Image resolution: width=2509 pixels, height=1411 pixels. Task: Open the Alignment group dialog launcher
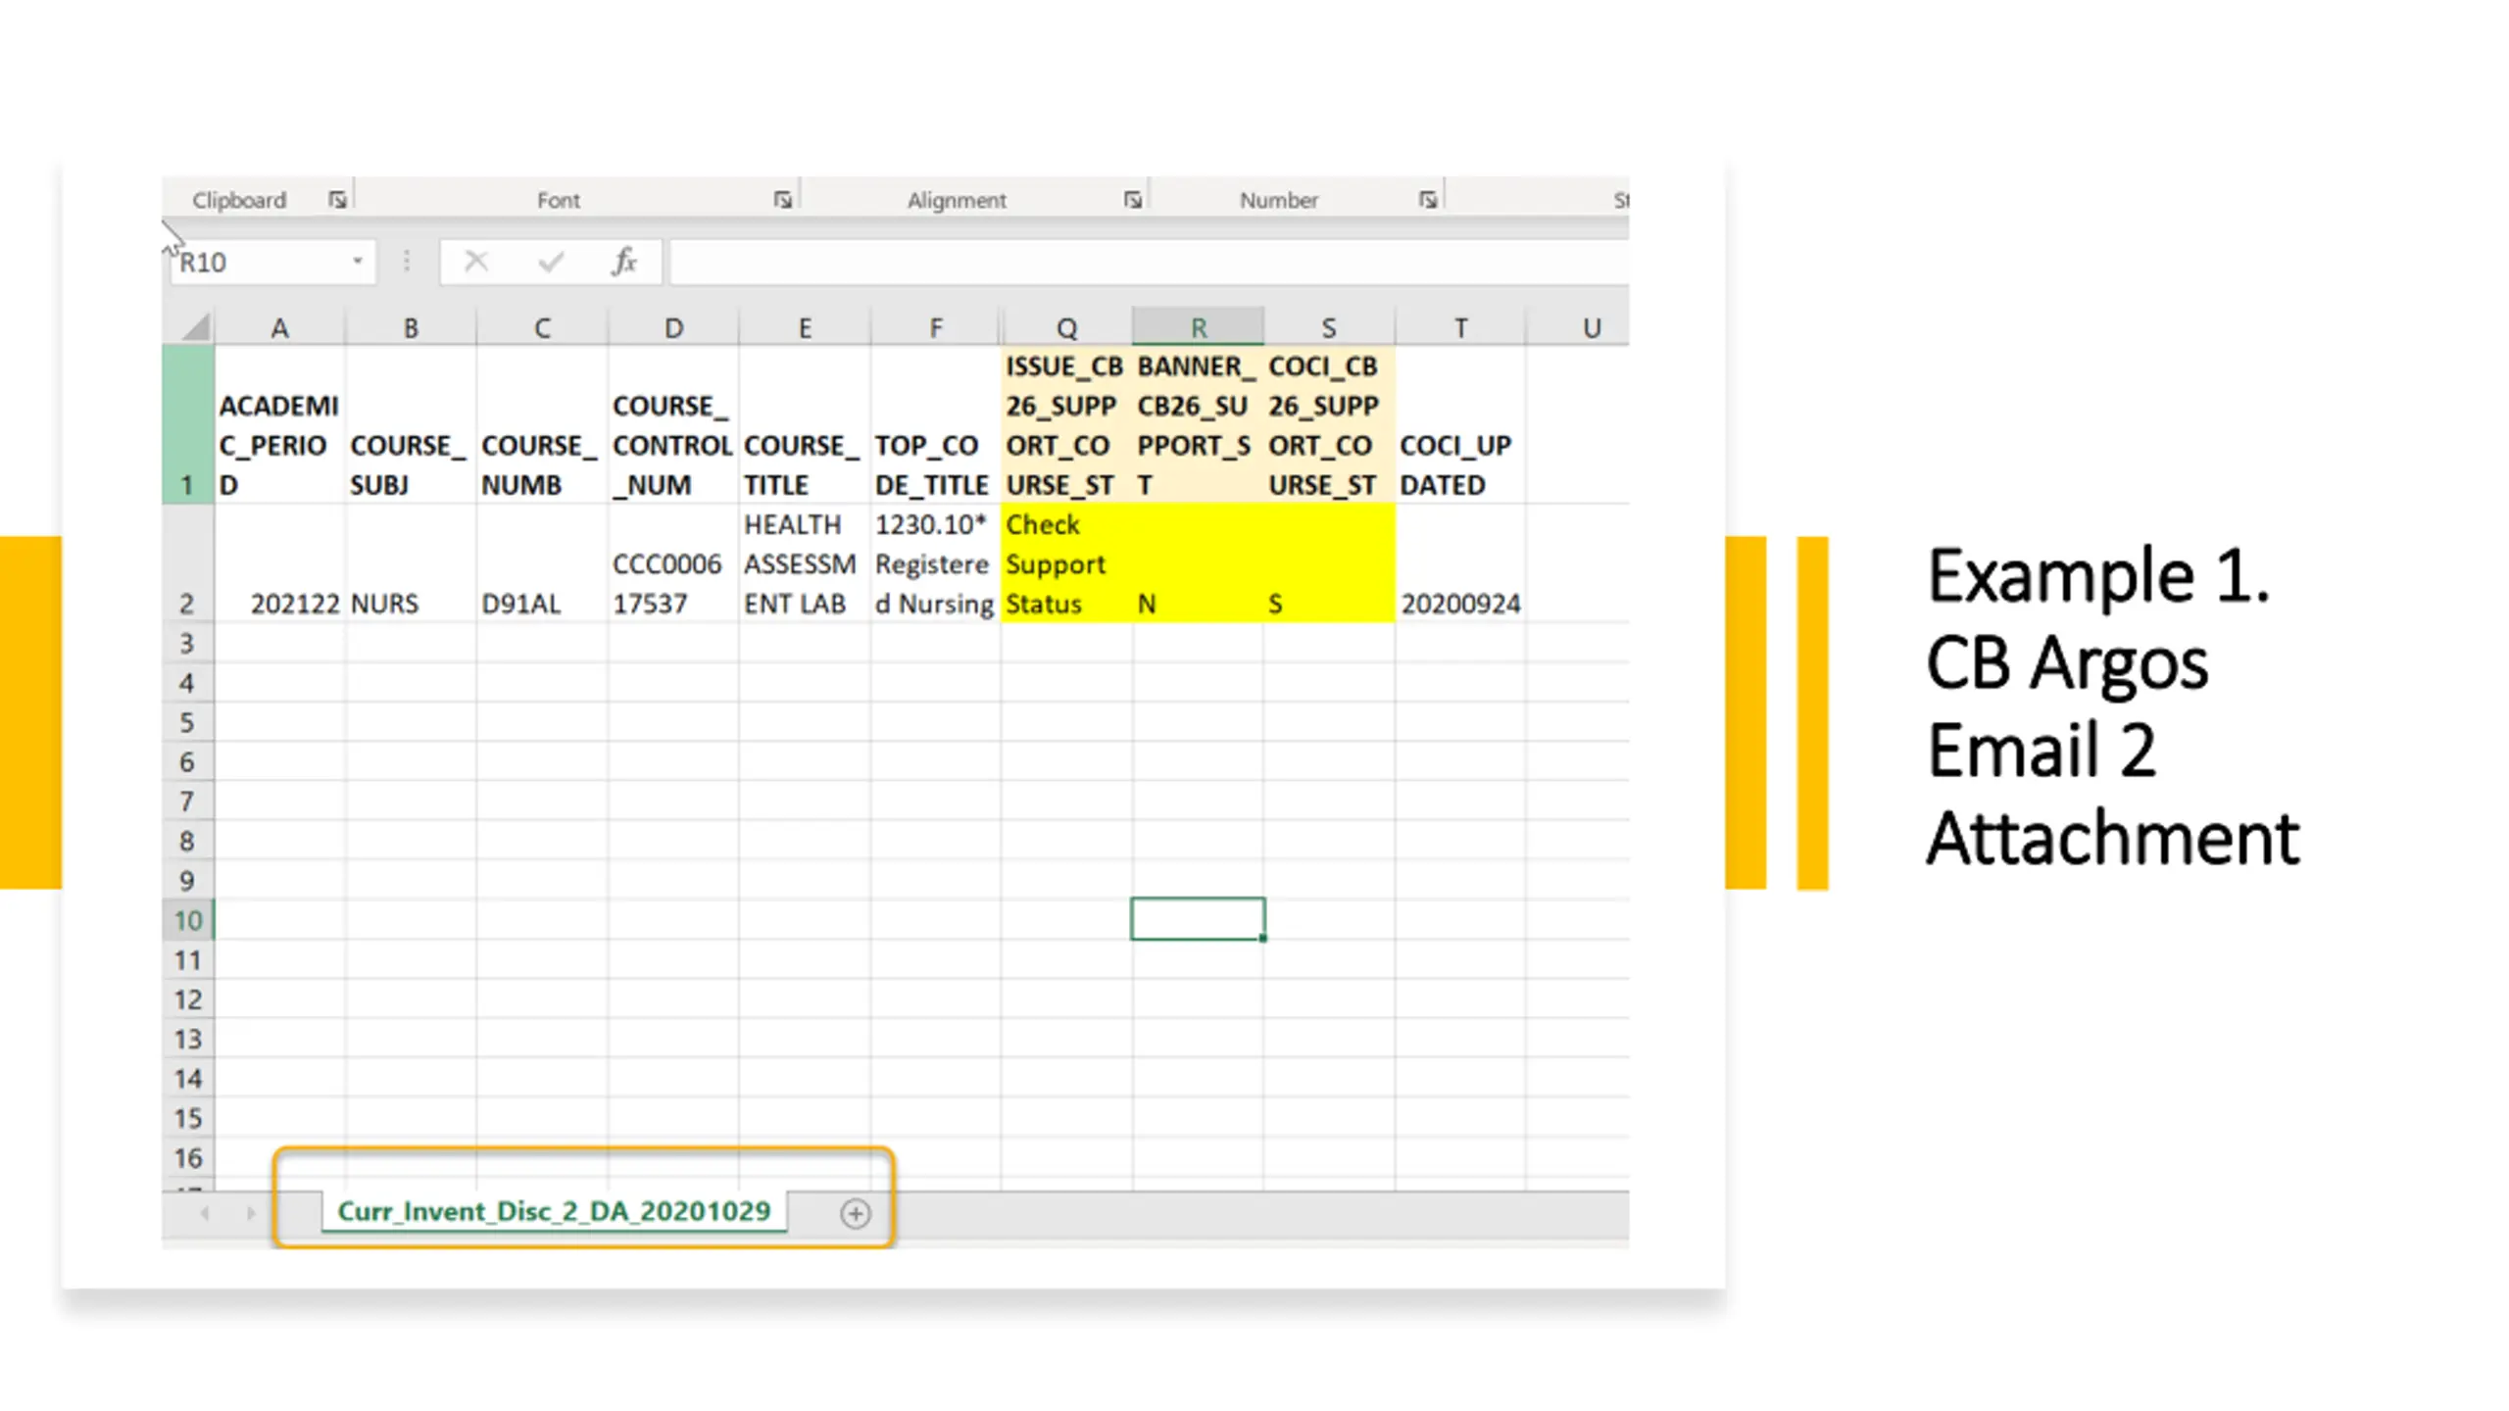[x=1133, y=200]
